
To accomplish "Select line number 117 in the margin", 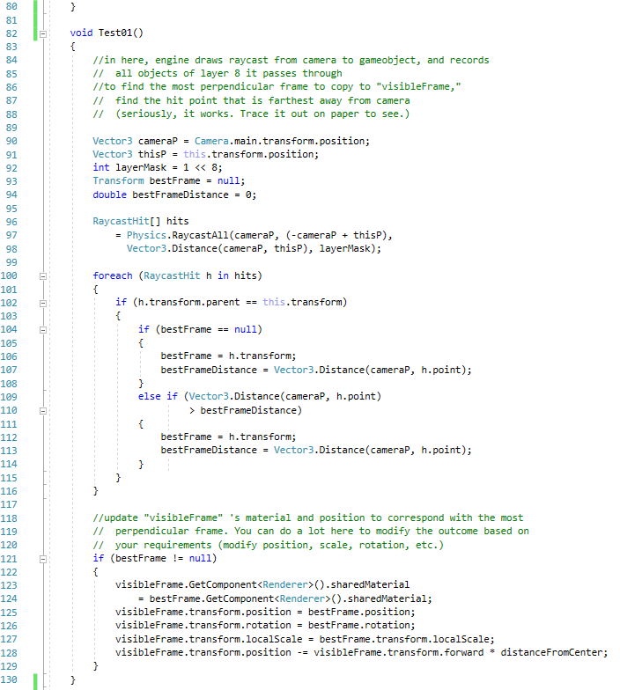I will point(11,504).
